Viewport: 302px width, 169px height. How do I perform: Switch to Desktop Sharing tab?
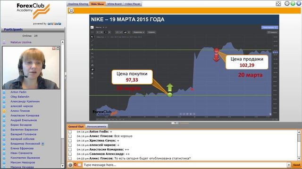tap(78, 4)
